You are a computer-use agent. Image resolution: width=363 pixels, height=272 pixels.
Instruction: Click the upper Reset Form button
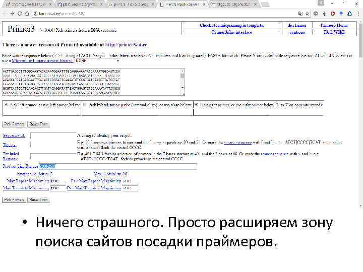pos(38,124)
